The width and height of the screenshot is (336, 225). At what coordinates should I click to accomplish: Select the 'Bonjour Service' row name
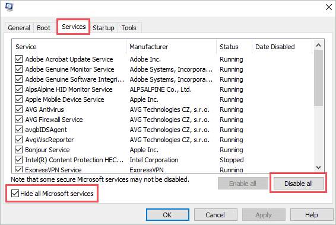point(47,150)
